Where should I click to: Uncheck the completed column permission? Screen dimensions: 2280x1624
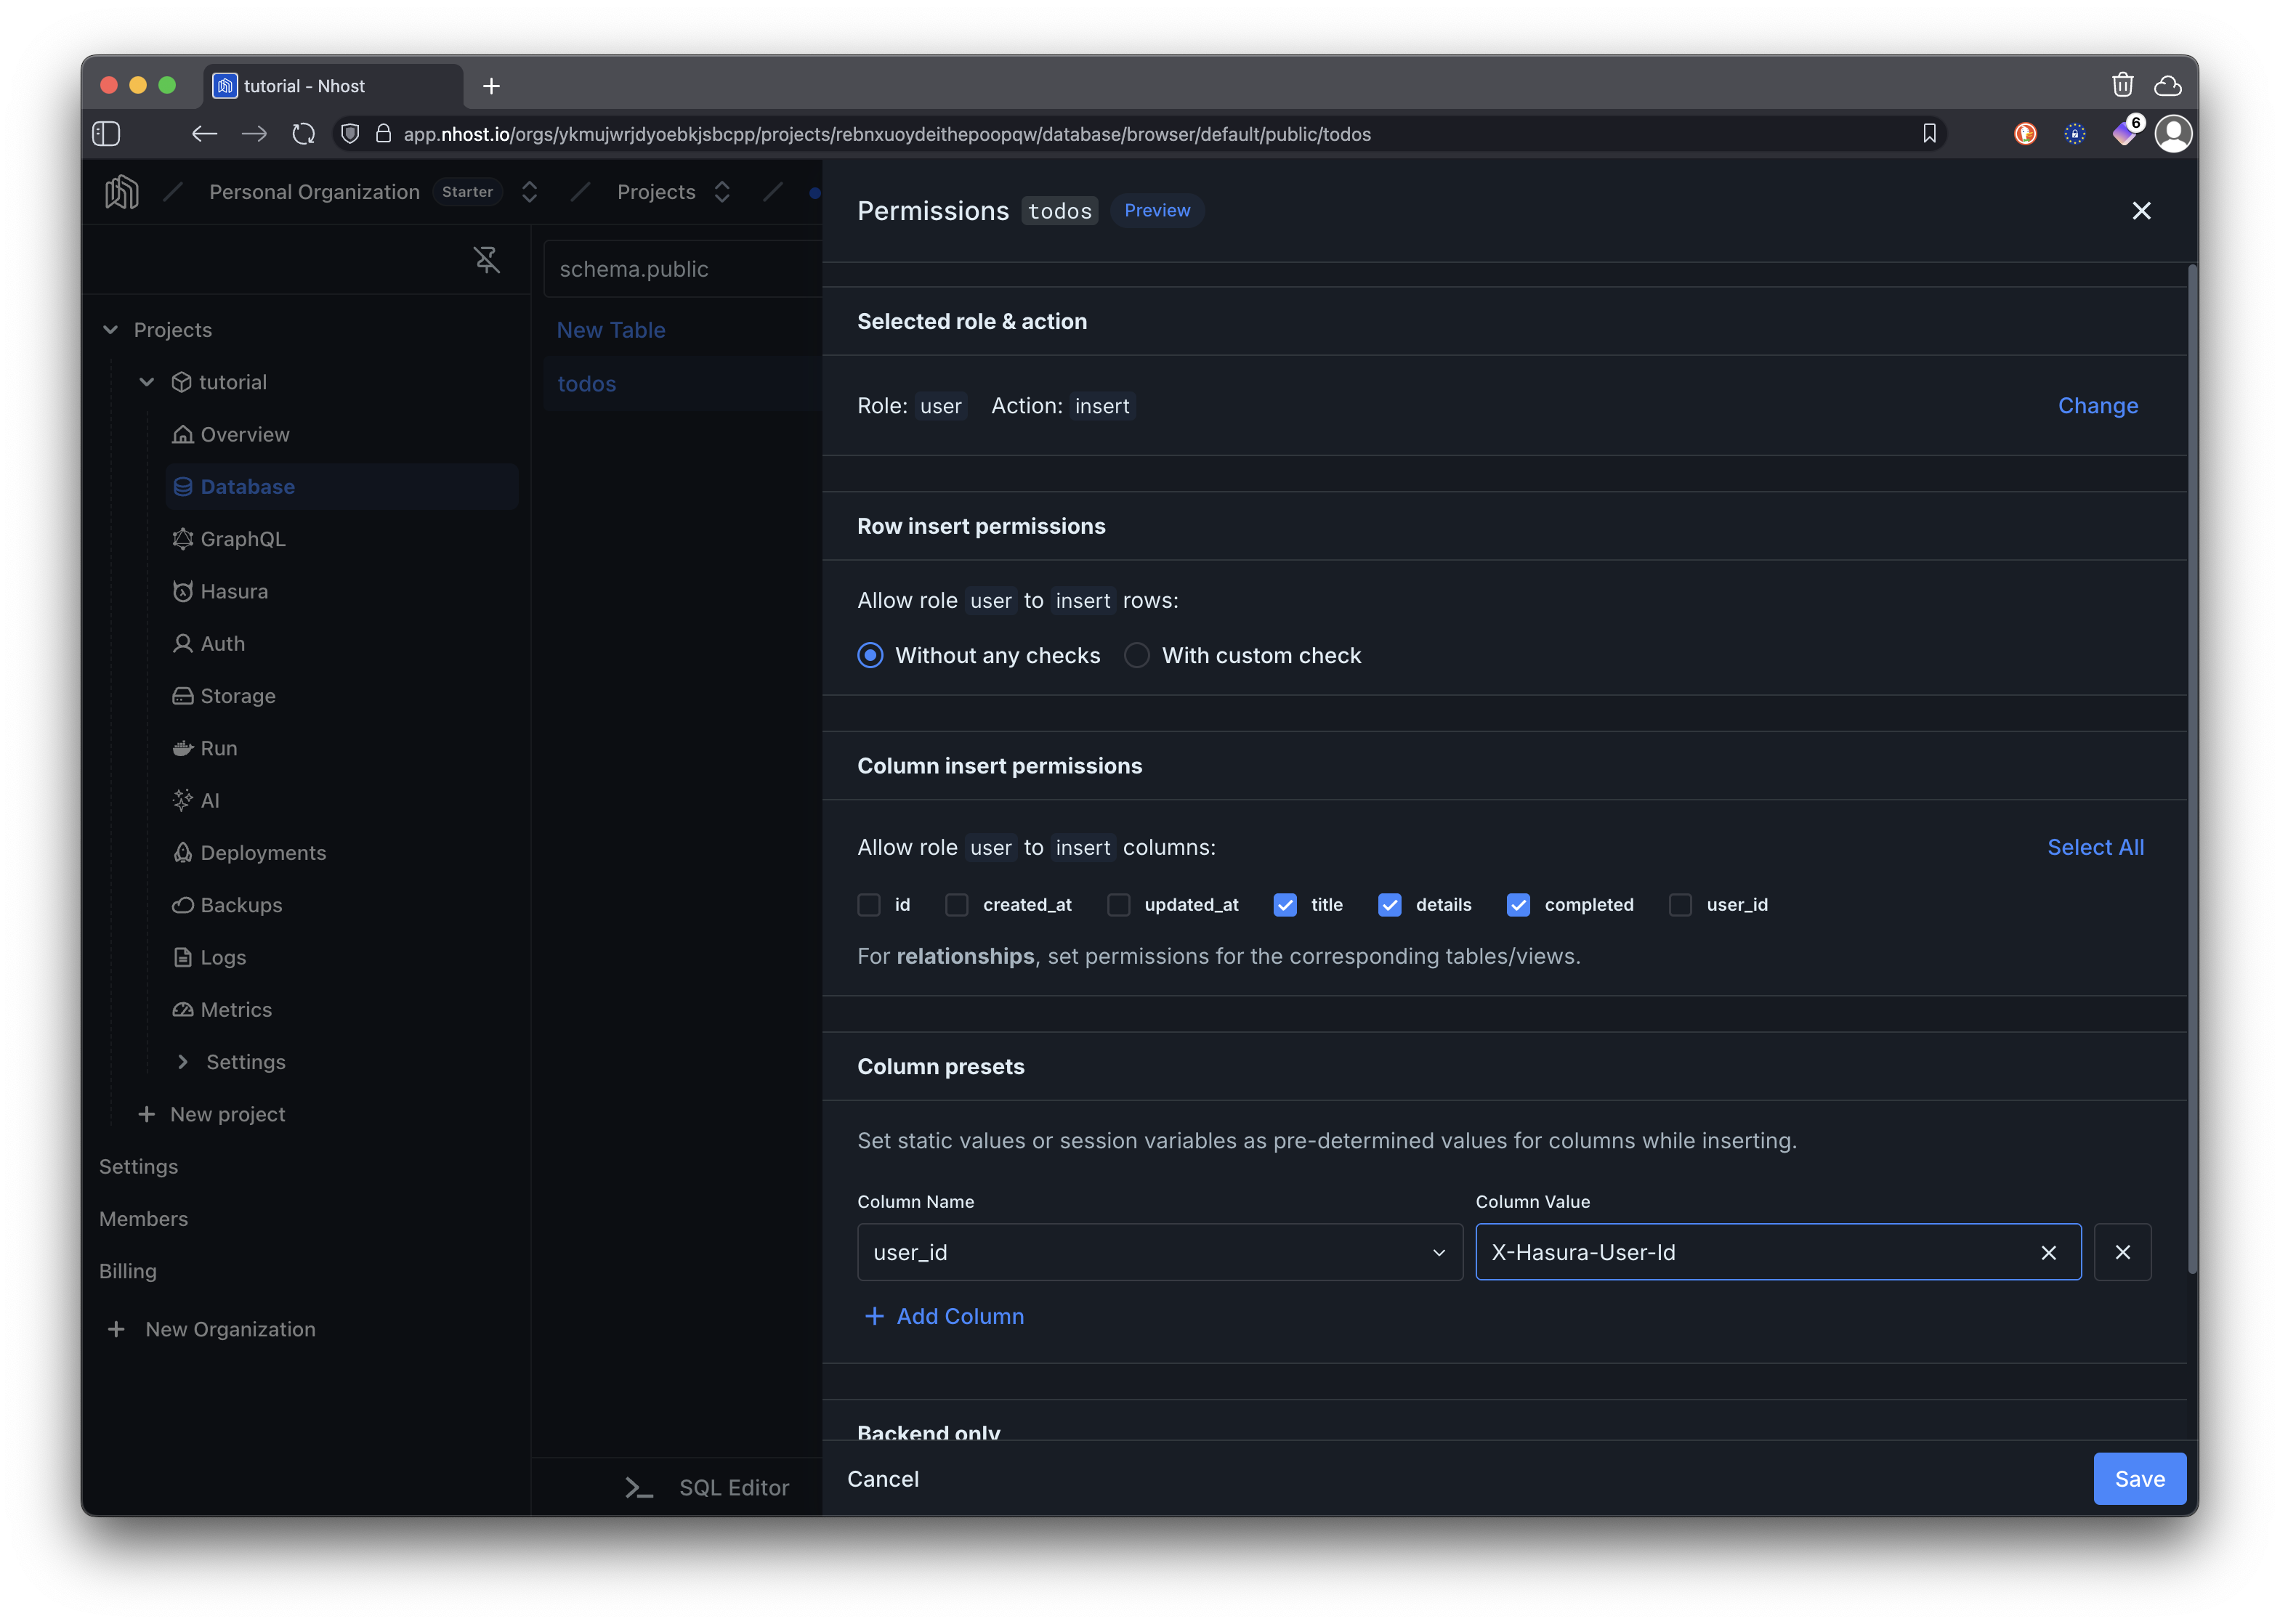click(x=1519, y=905)
